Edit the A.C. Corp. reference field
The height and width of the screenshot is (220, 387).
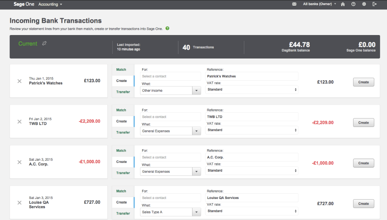(x=252, y=157)
